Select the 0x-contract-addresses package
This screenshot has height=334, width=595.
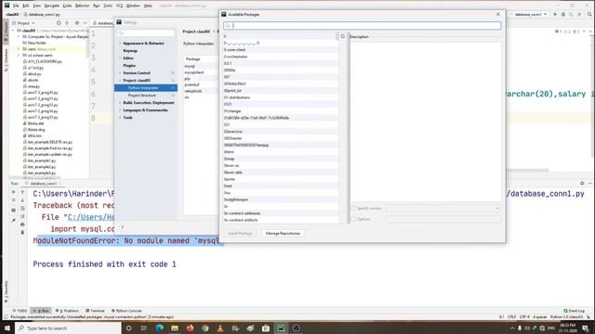pos(280,213)
